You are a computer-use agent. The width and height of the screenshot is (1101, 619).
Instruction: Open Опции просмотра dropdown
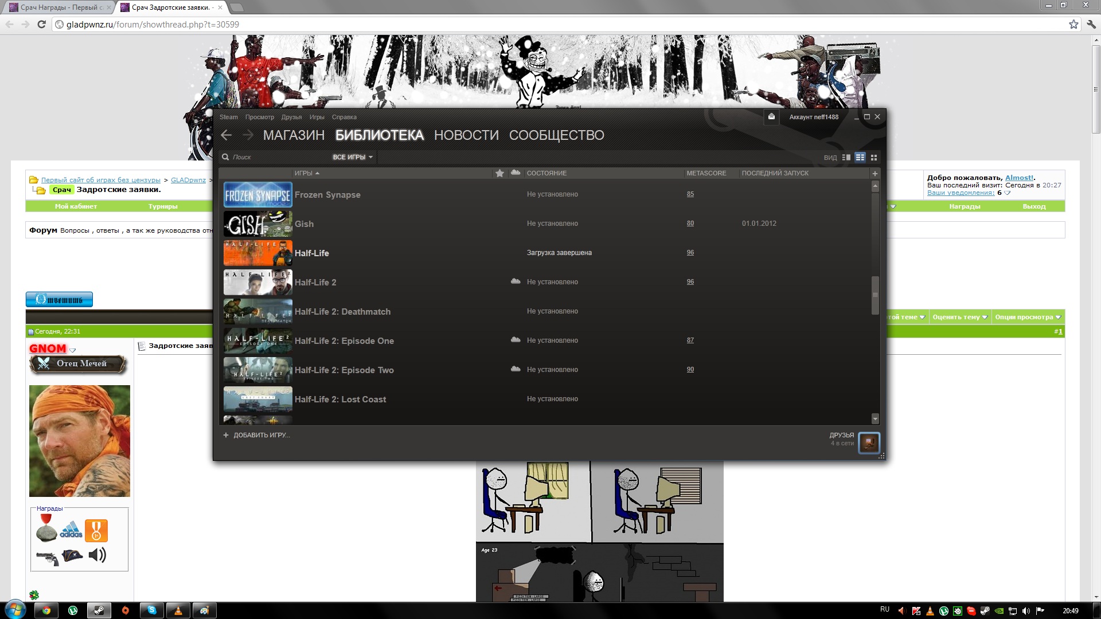pyautogui.click(x=1028, y=317)
